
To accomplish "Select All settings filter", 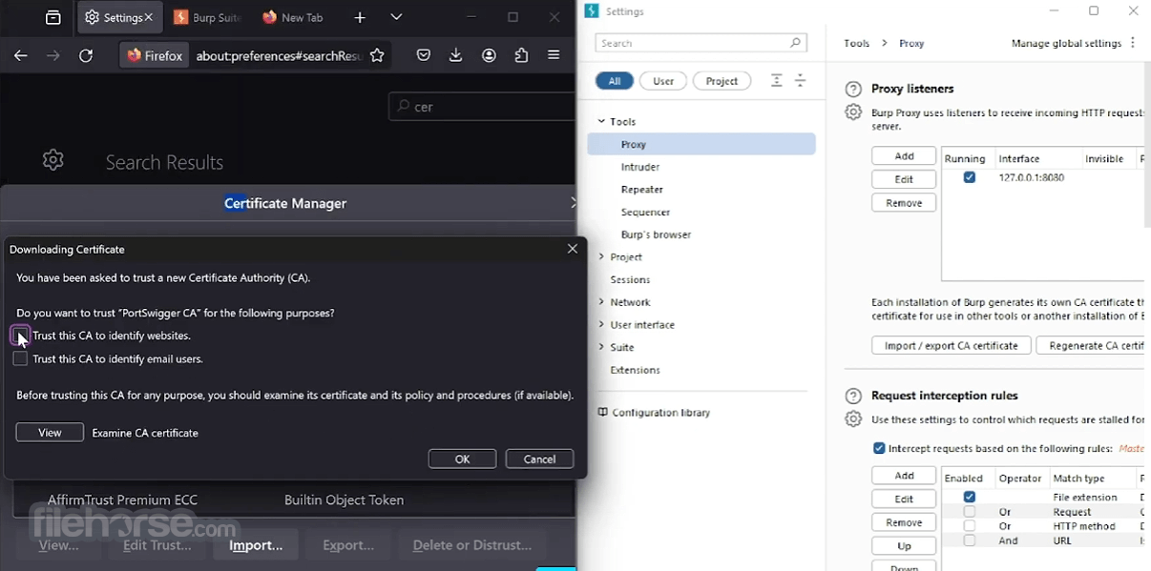I will [x=615, y=81].
